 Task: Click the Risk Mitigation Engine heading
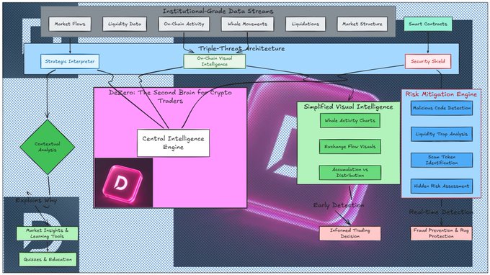tap(441, 94)
